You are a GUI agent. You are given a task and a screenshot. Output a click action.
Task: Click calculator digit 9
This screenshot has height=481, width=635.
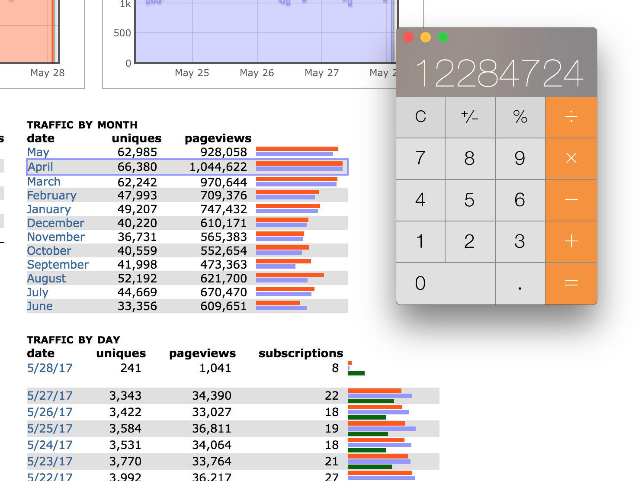pyautogui.click(x=520, y=158)
